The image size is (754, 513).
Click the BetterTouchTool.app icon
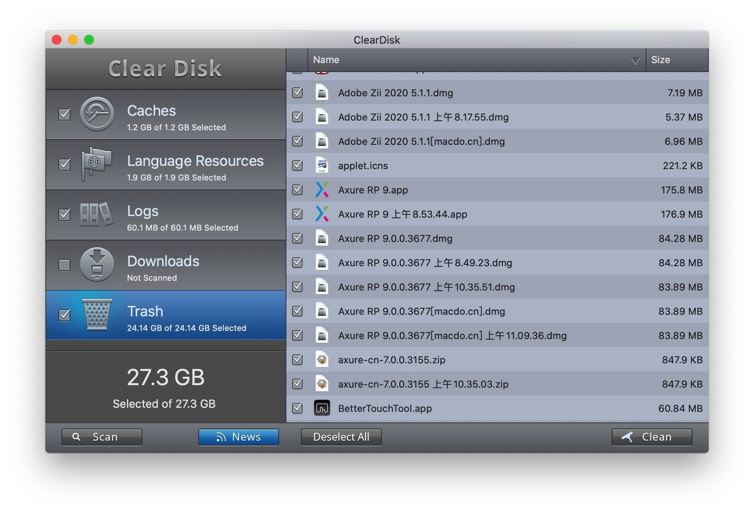pyautogui.click(x=322, y=408)
